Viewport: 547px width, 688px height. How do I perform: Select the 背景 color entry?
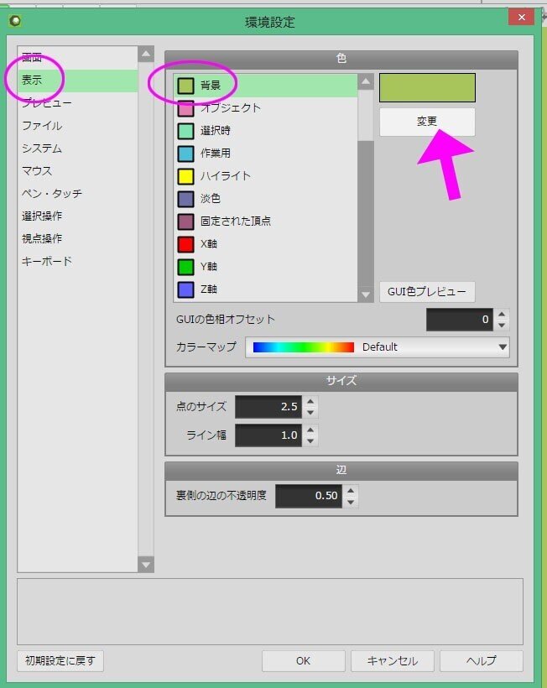[x=265, y=85]
